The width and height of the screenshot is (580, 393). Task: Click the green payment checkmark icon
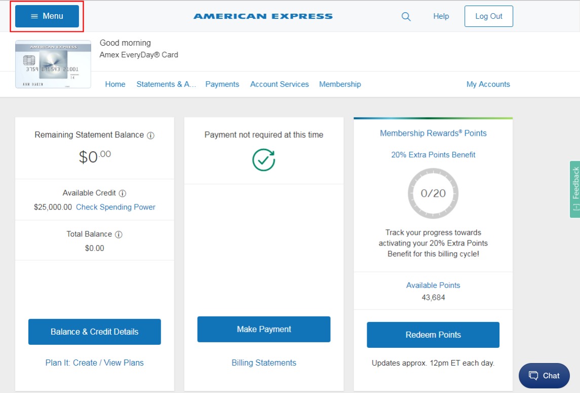click(x=264, y=160)
